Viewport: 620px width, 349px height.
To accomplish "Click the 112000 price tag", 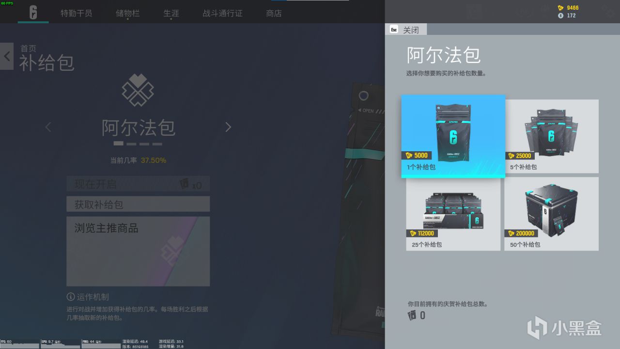I will 422,233.
